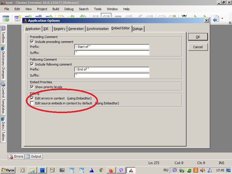Toggle Edit errors in context checkbox
The image size is (232, 174).
click(32, 98)
